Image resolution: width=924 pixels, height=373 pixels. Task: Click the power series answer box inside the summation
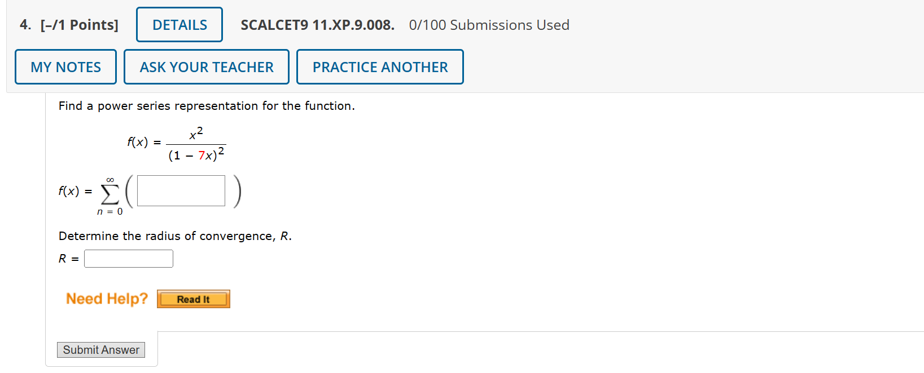(x=180, y=190)
